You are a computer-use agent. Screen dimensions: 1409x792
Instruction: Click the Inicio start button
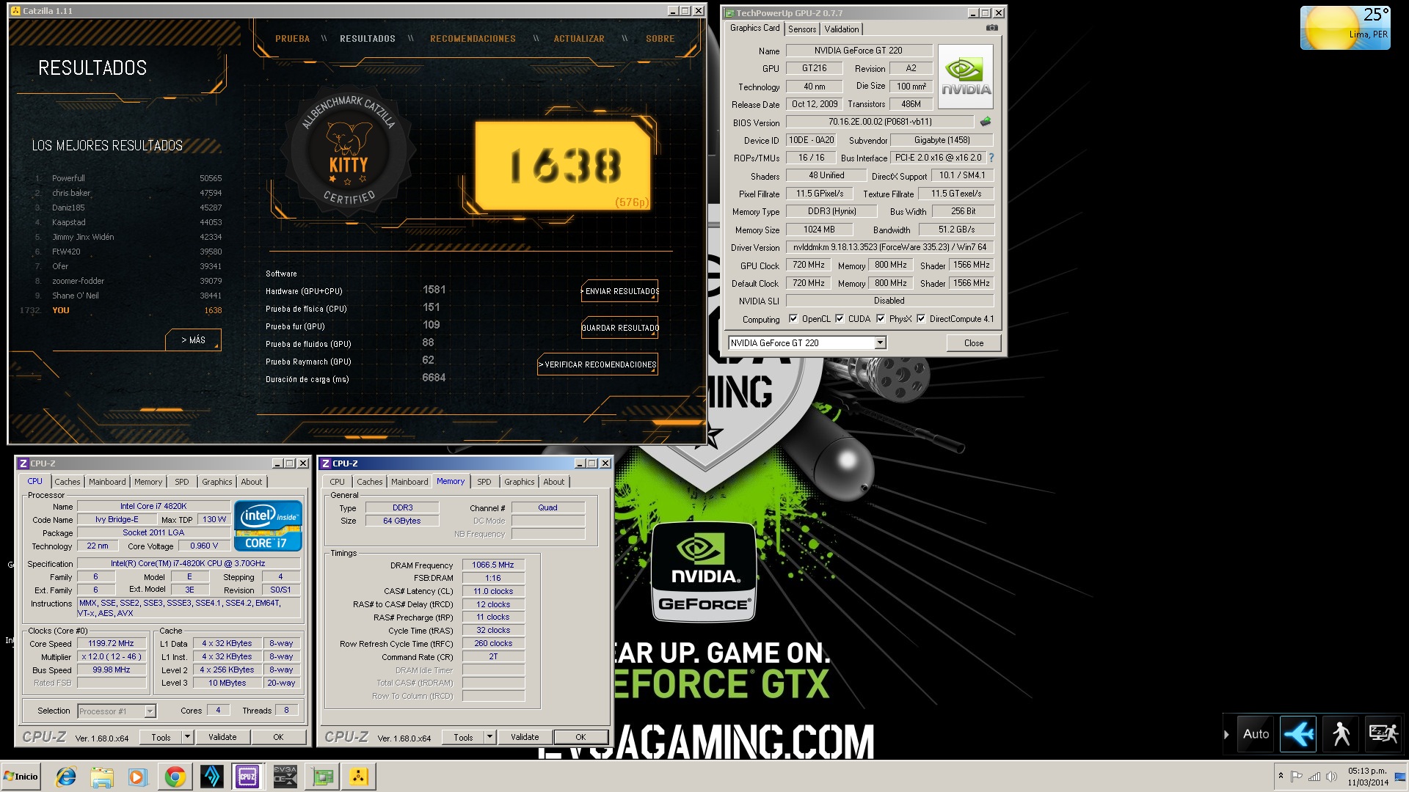pyautogui.click(x=21, y=777)
